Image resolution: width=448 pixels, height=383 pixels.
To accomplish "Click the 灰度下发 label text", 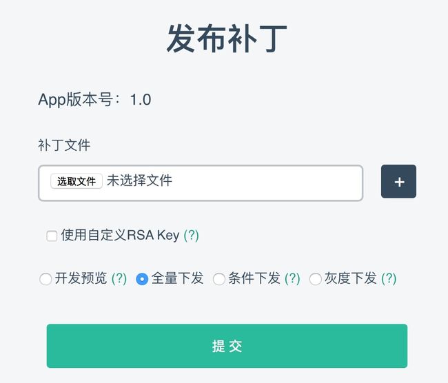I will point(351,278).
